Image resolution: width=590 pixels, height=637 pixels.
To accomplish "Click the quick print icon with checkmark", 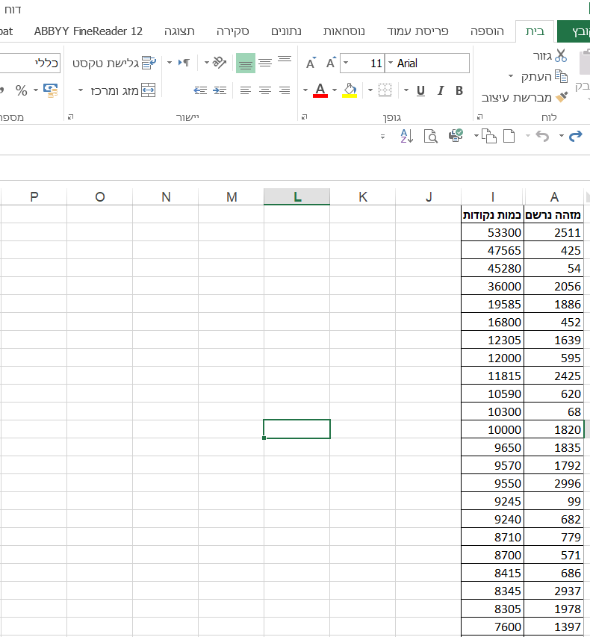I will [x=456, y=135].
